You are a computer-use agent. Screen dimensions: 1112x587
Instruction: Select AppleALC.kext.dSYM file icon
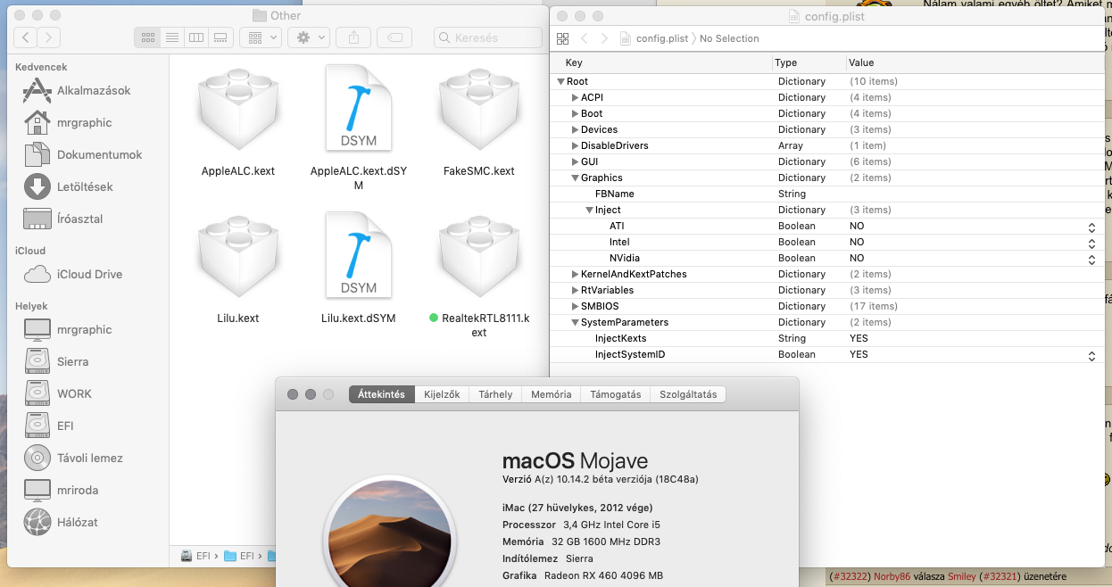pyautogui.click(x=358, y=107)
